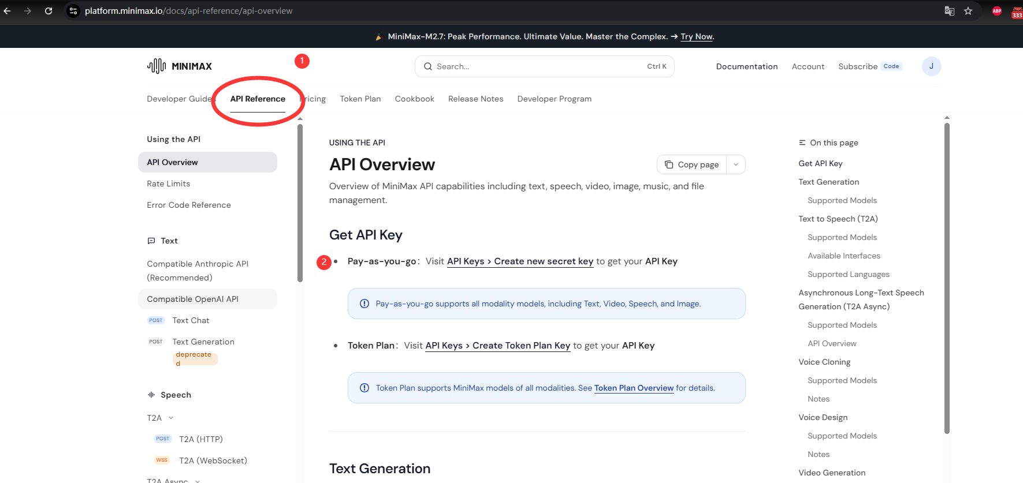Click the browser forward arrow
This screenshot has width=1023, height=483.
[28, 11]
